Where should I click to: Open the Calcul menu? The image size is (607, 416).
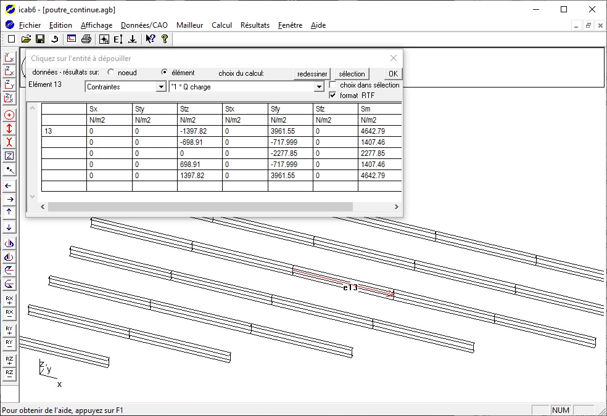pyautogui.click(x=222, y=25)
